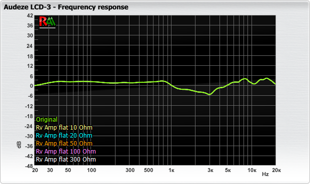
Task: Click the 42 dB axis label
Action: 30,15
